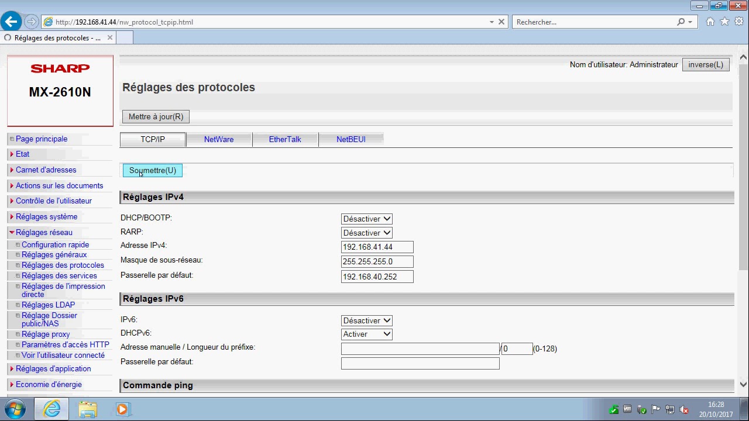
Task: Open a new browser tab
Action: coord(125,37)
